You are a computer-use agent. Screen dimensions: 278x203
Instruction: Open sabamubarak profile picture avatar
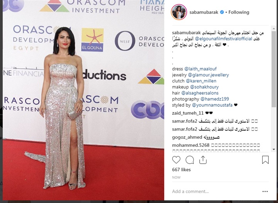179,12
